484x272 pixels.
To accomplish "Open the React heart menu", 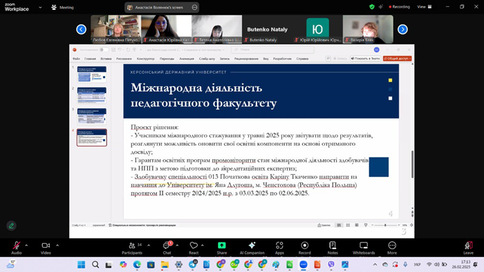I will click(194, 246).
